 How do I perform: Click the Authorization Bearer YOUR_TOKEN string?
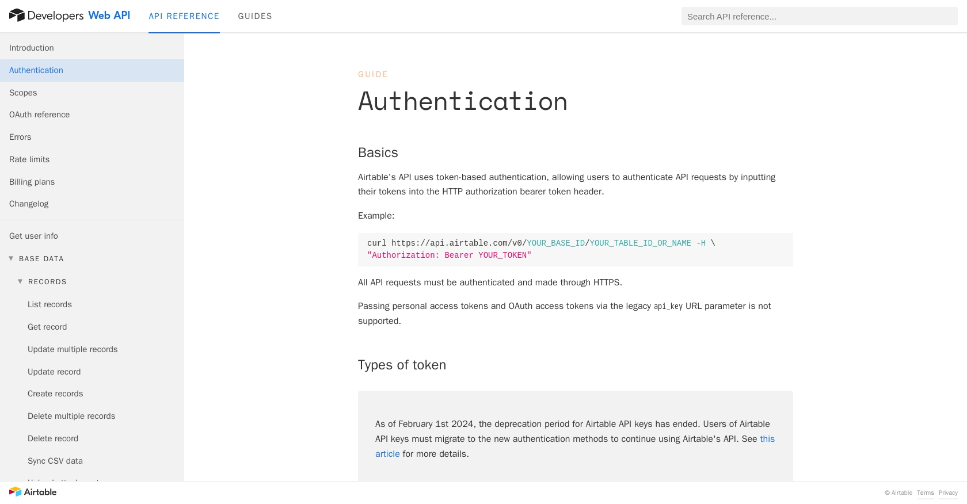(x=450, y=255)
